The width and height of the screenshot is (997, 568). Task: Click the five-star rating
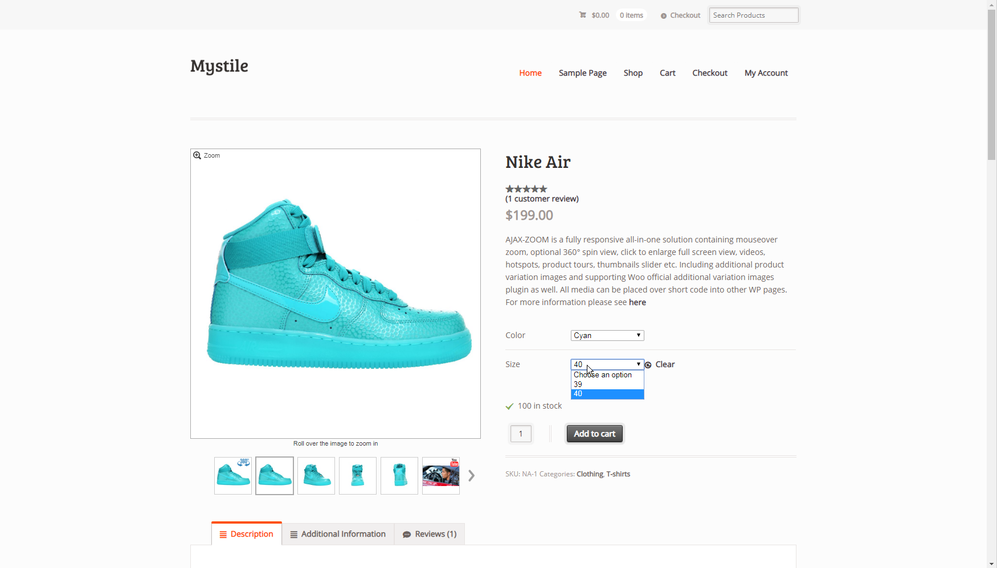click(526, 189)
